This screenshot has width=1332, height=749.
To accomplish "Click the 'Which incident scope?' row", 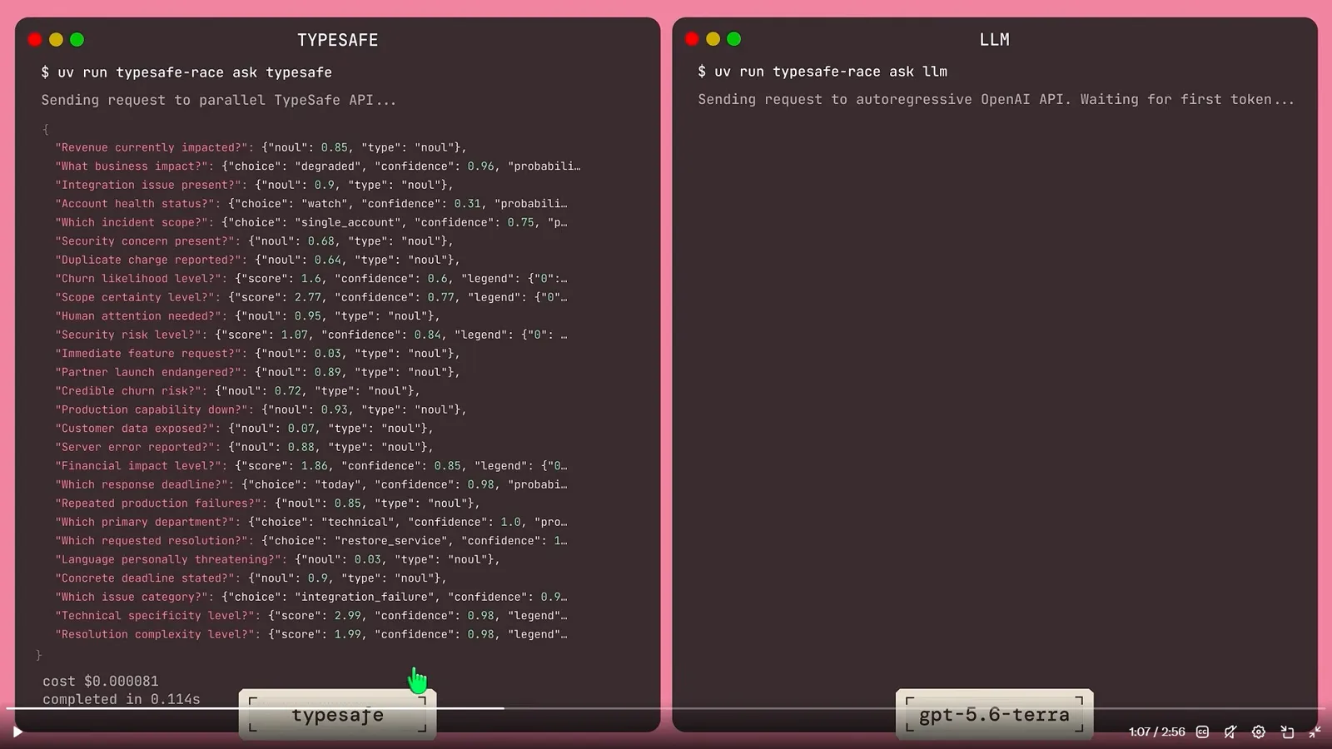I will tap(311, 222).
